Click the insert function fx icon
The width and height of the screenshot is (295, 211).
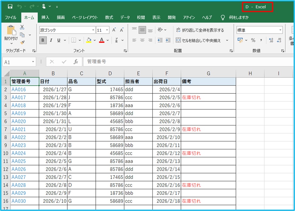pos(76,62)
